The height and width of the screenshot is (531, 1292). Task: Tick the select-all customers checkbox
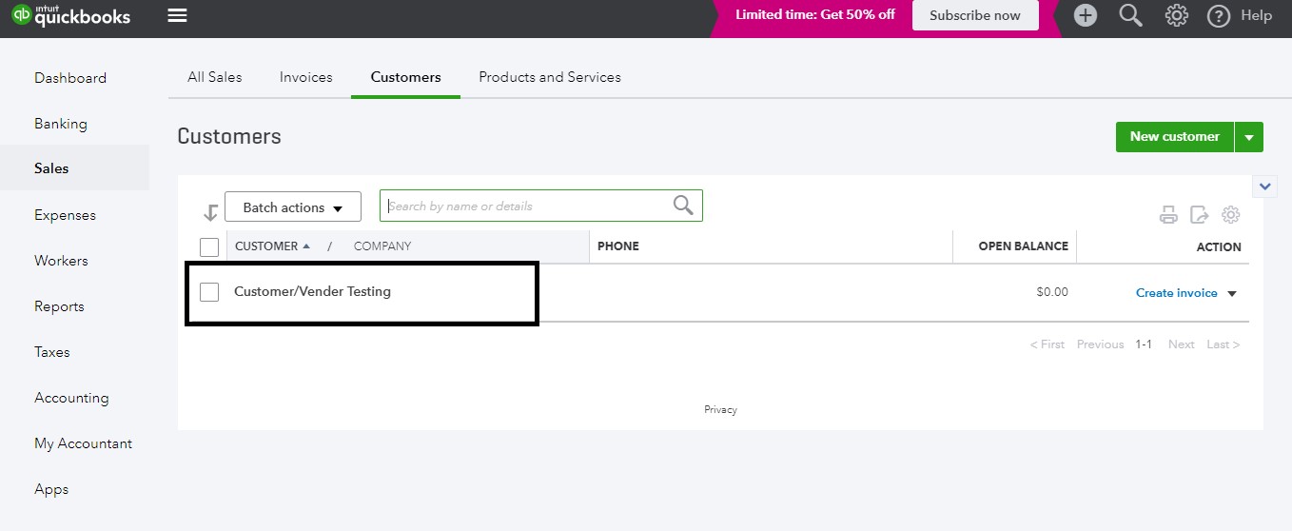(209, 247)
